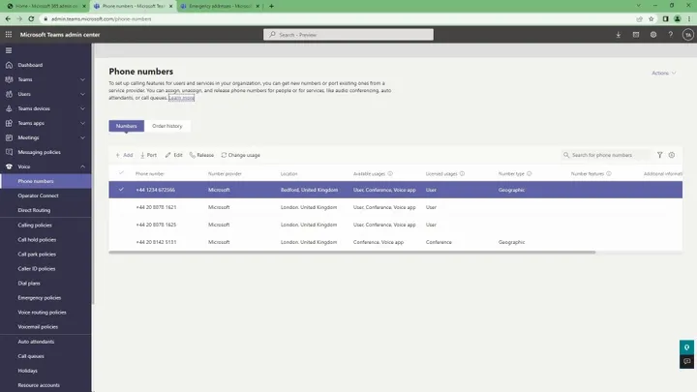Reload the browser page
This screenshot has height=392, width=697.
31,19
